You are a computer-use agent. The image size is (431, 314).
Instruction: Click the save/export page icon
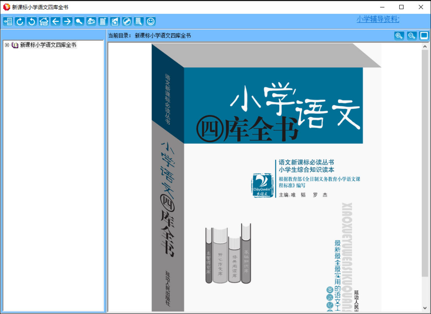click(115, 21)
